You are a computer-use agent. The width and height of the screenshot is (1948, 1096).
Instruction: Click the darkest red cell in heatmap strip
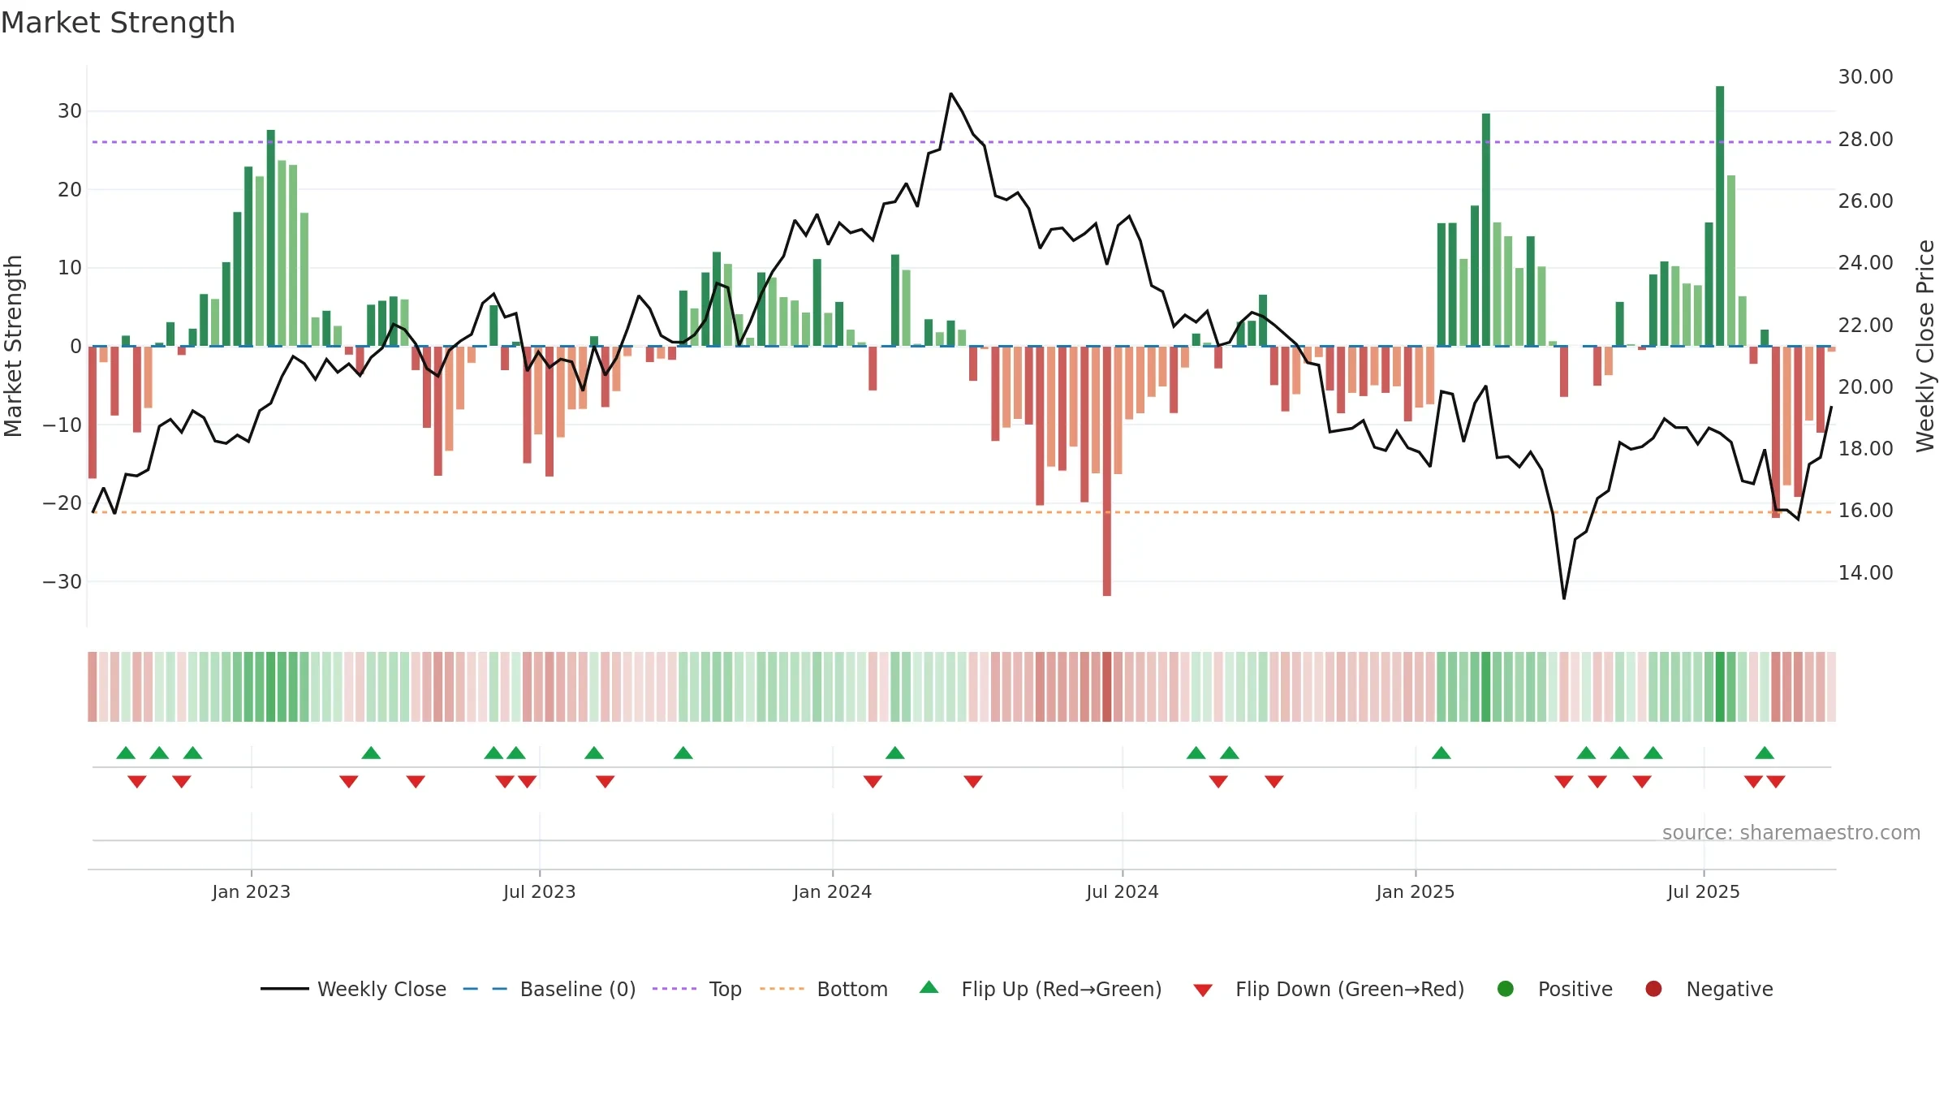tap(1107, 687)
